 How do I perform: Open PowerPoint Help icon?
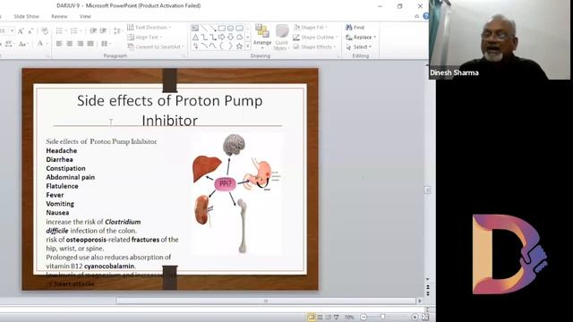point(426,16)
